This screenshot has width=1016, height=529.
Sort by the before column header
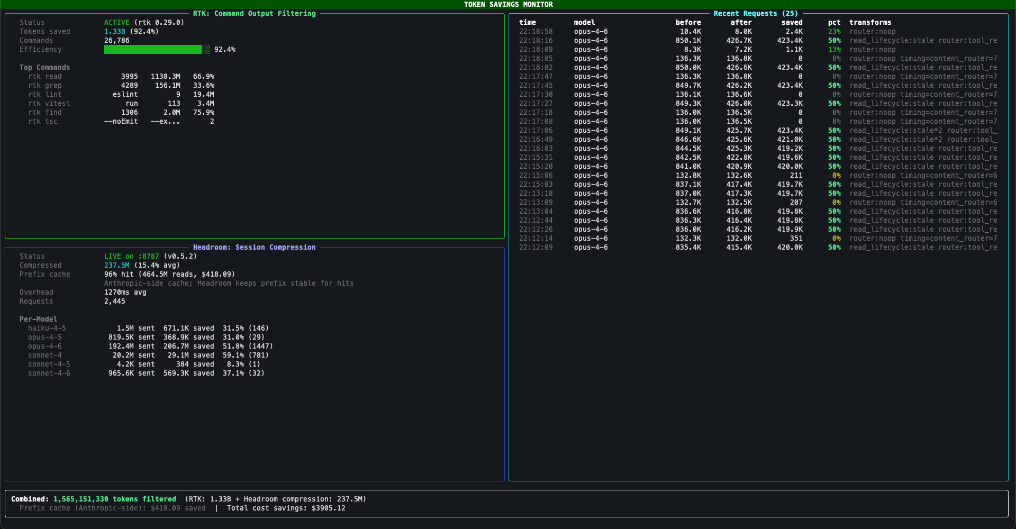tap(689, 22)
